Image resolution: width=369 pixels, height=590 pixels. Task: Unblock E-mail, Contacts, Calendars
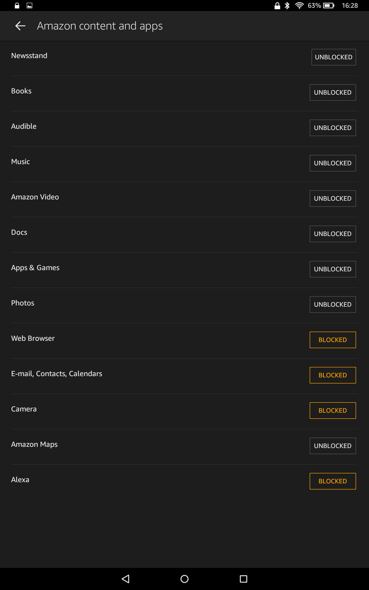[x=333, y=375]
